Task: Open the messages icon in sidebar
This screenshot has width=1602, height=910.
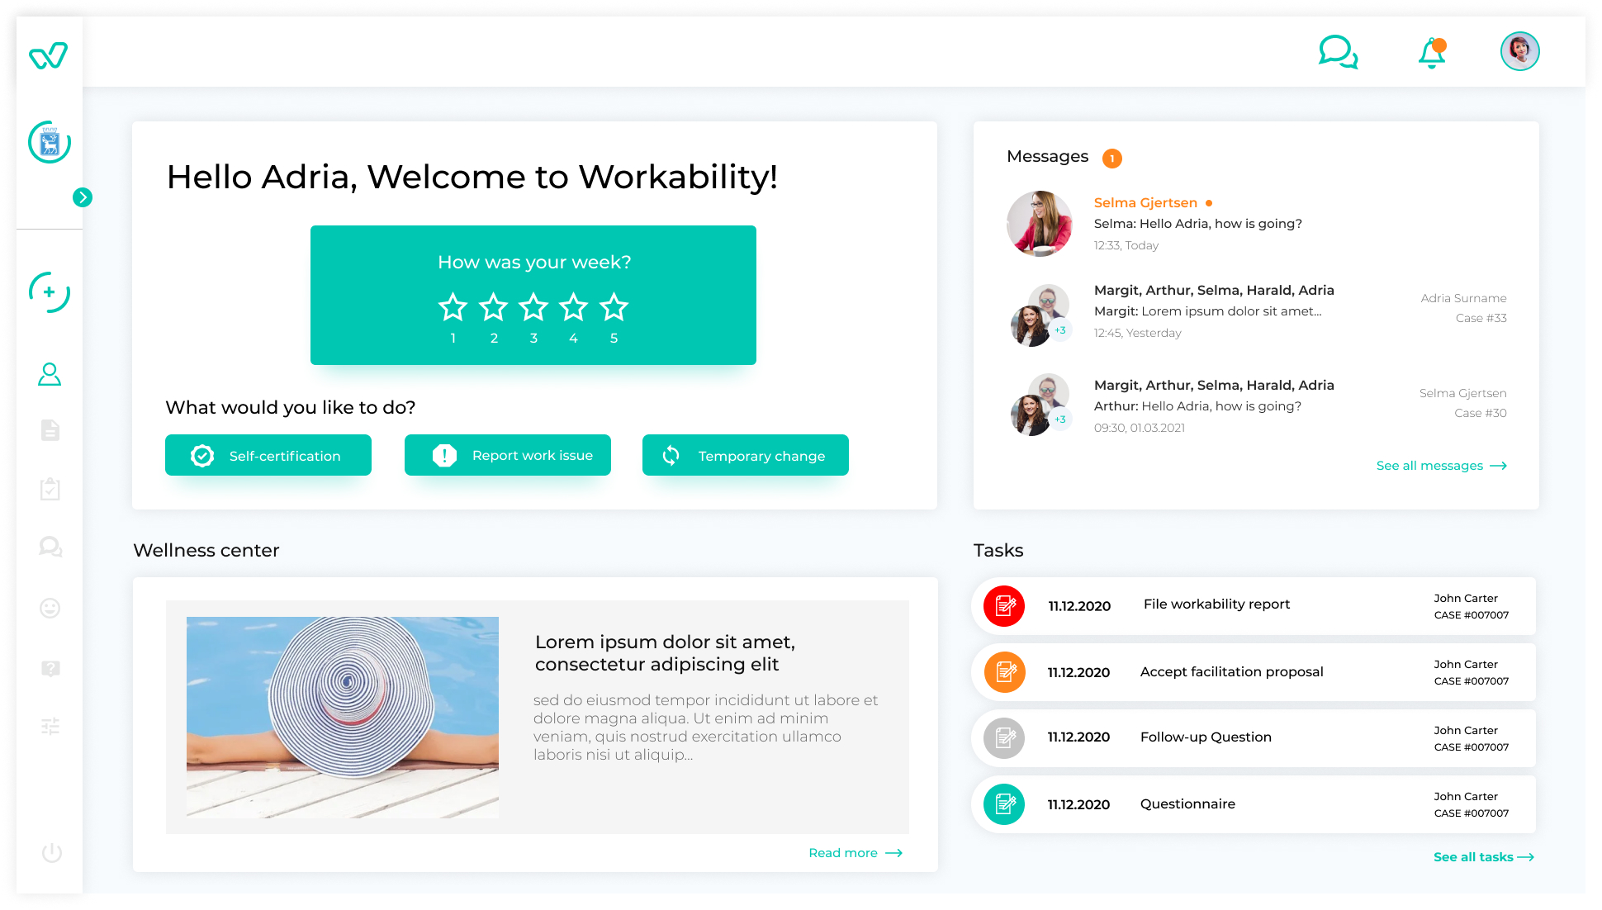Action: click(x=50, y=547)
